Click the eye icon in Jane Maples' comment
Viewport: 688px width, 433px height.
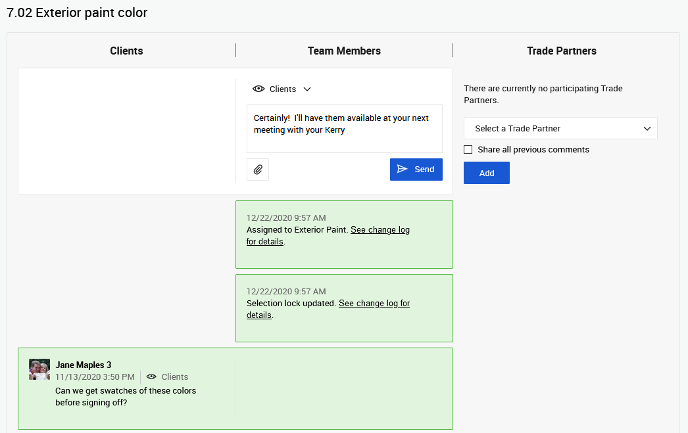pos(151,377)
